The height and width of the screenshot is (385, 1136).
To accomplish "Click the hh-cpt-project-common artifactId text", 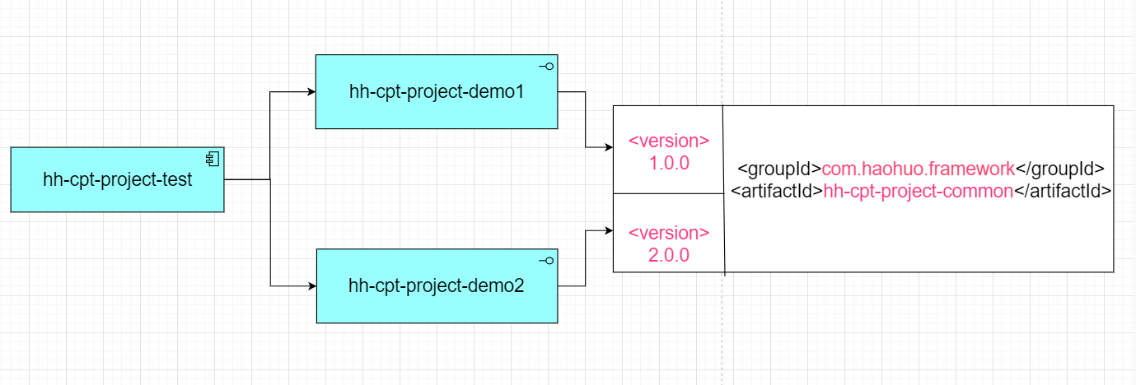I will click(x=918, y=191).
